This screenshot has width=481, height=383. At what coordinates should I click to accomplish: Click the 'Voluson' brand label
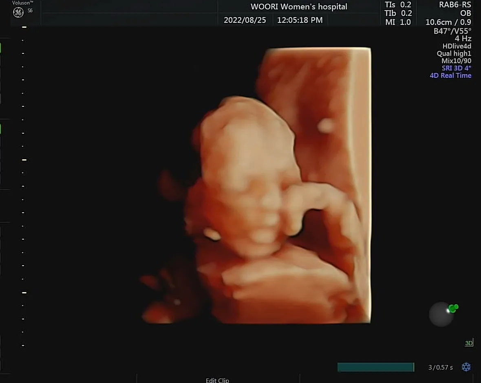click(x=23, y=3)
